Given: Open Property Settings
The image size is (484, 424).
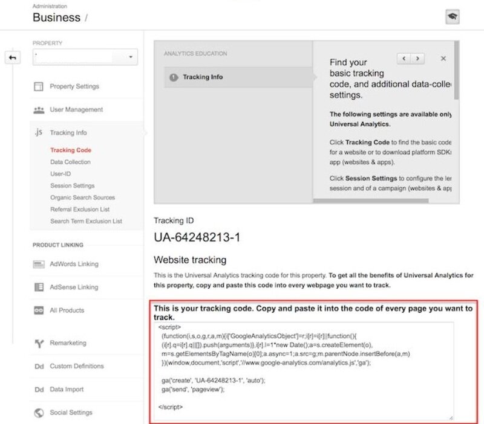Looking at the screenshot, I should pyautogui.click(x=74, y=86).
